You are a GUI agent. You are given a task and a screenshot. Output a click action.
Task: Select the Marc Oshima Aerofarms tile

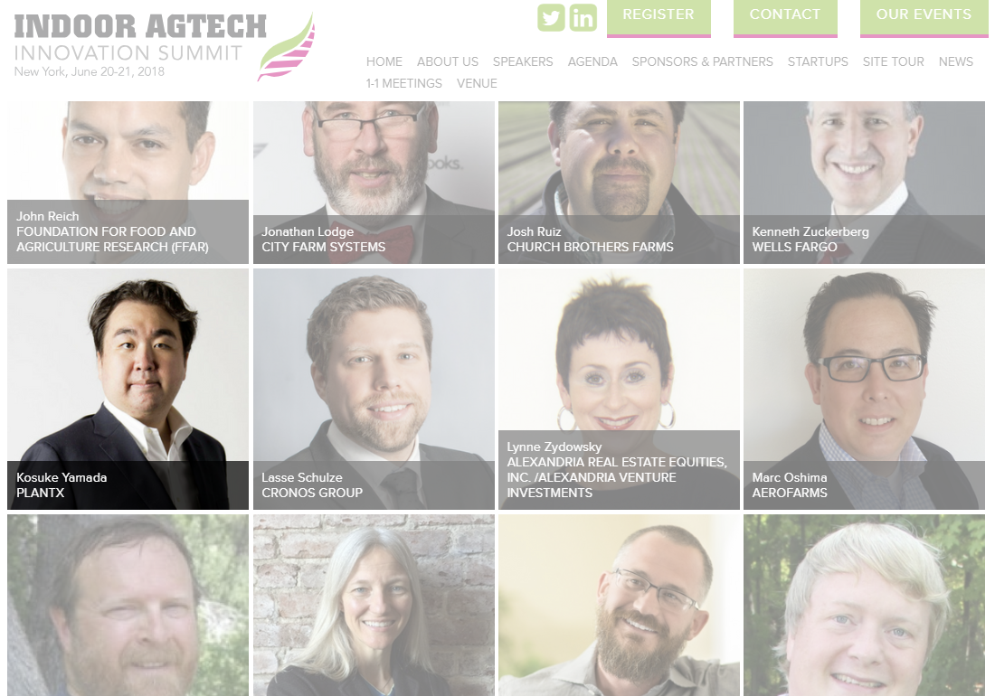(x=864, y=389)
